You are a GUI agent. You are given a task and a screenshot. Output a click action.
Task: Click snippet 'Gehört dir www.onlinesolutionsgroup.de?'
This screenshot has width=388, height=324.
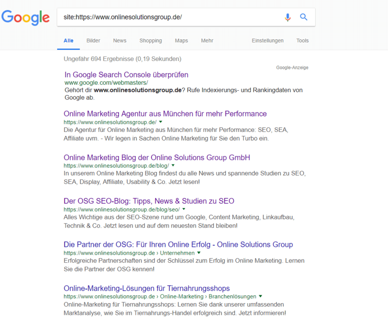click(x=183, y=94)
